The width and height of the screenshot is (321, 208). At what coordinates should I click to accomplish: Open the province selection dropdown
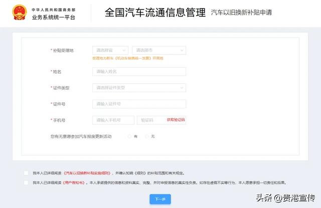(x=110, y=50)
